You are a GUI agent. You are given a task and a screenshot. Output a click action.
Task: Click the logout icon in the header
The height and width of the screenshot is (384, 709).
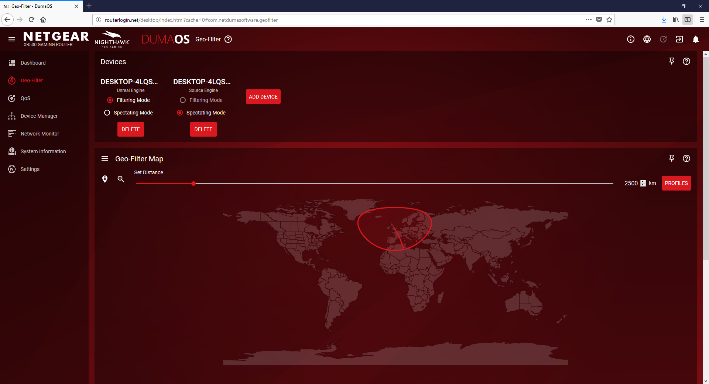[679, 39]
